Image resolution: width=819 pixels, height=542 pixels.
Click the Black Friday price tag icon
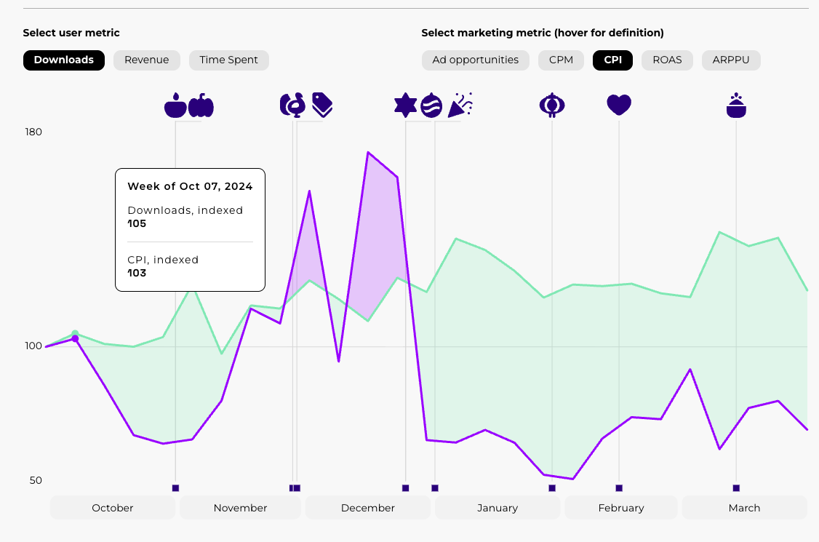pyautogui.click(x=322, y=105)
